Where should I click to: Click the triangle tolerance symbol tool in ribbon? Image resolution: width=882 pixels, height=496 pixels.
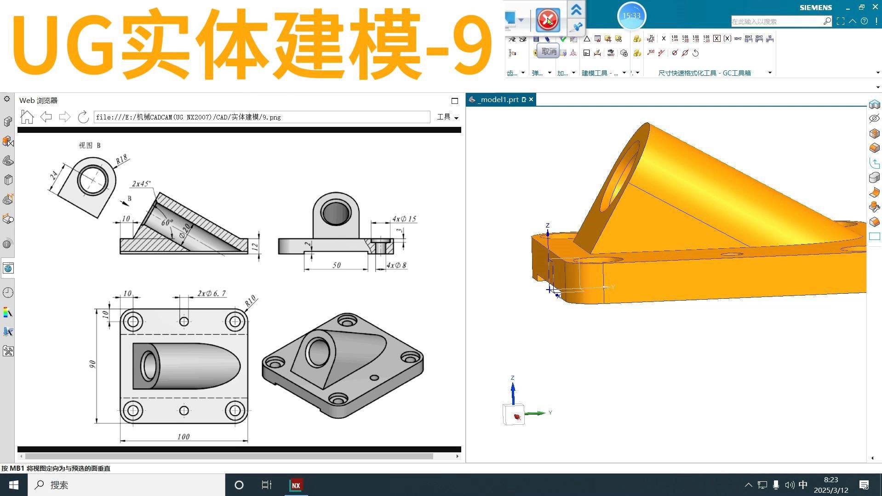(x=586, y=40)
